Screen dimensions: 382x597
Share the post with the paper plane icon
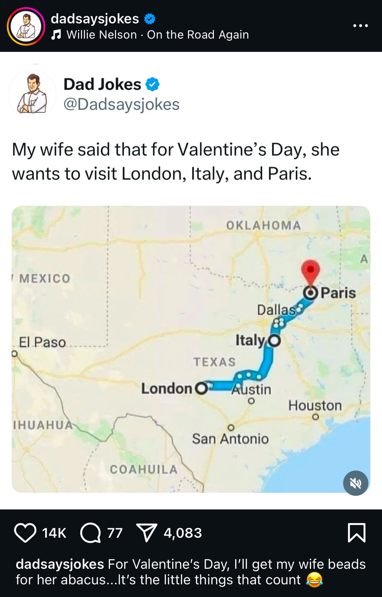click(147, 532)
